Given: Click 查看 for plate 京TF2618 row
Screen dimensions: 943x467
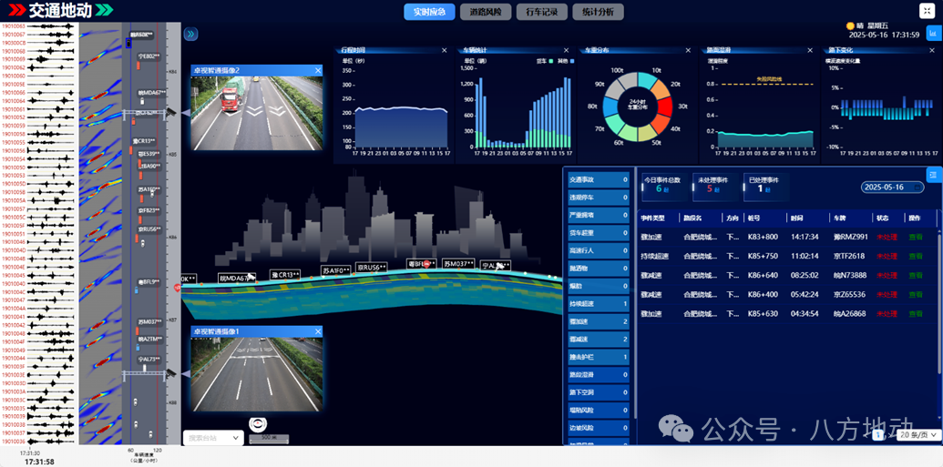Looking at the screenshot, I should coord(915,256).
